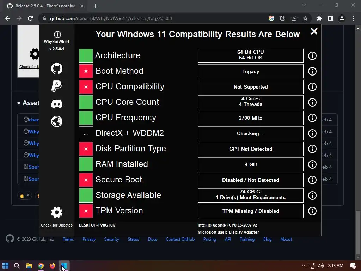Show info for Storage Available row
361x271 pixels.
(312, 195)
